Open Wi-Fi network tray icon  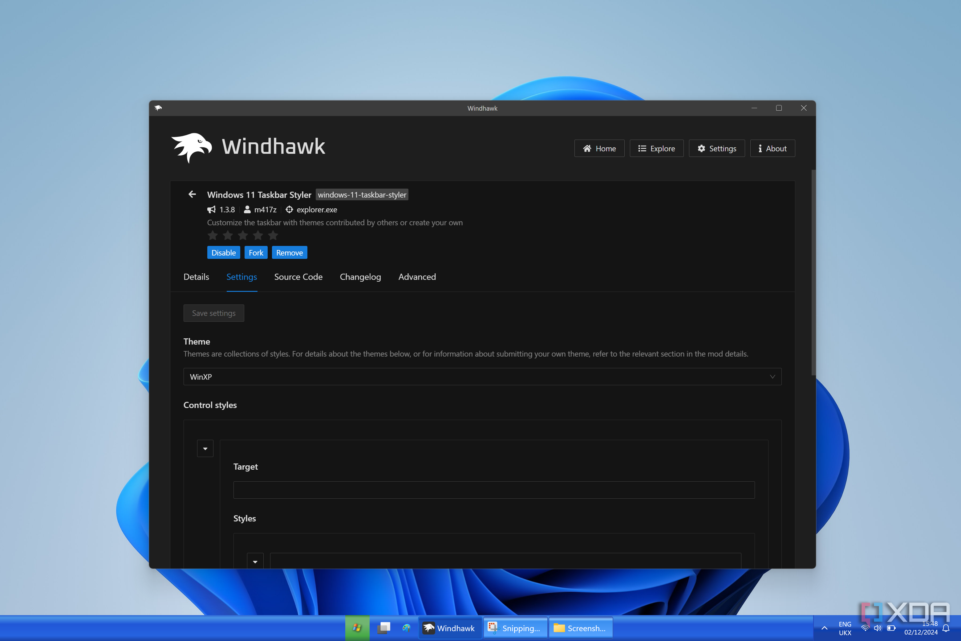[x=865, y=628]
